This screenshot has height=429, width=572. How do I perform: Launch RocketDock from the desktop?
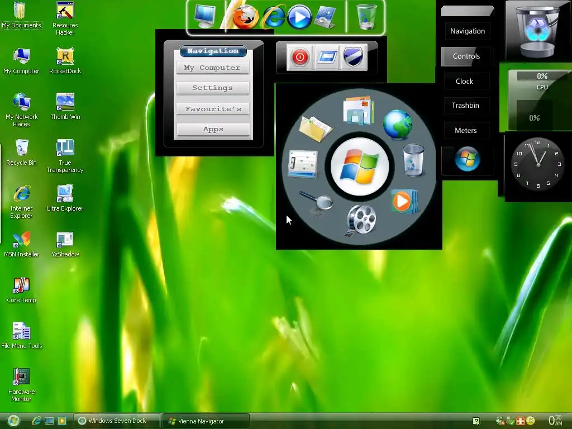tap(65, 60)
